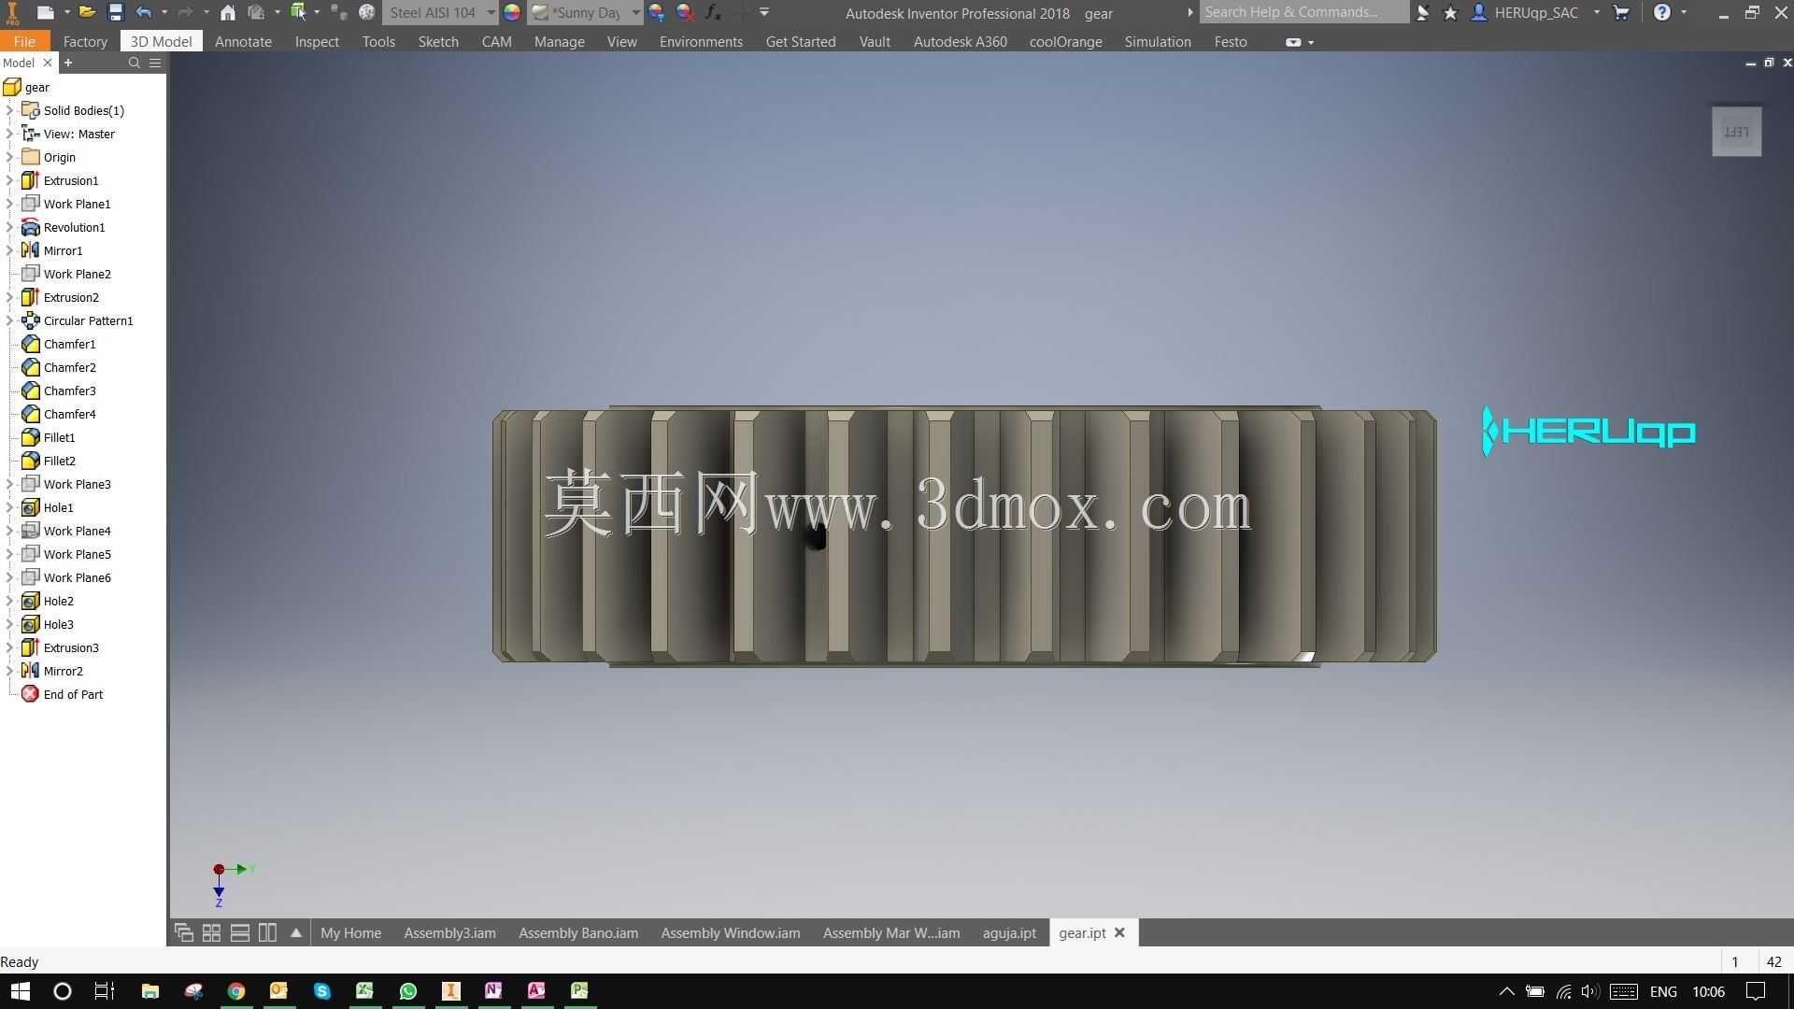Open the Sunny Day appearance dropdown
The height and width of the screenshot is (1009, 1794).
pyautogui.click(x=584, y=12)
